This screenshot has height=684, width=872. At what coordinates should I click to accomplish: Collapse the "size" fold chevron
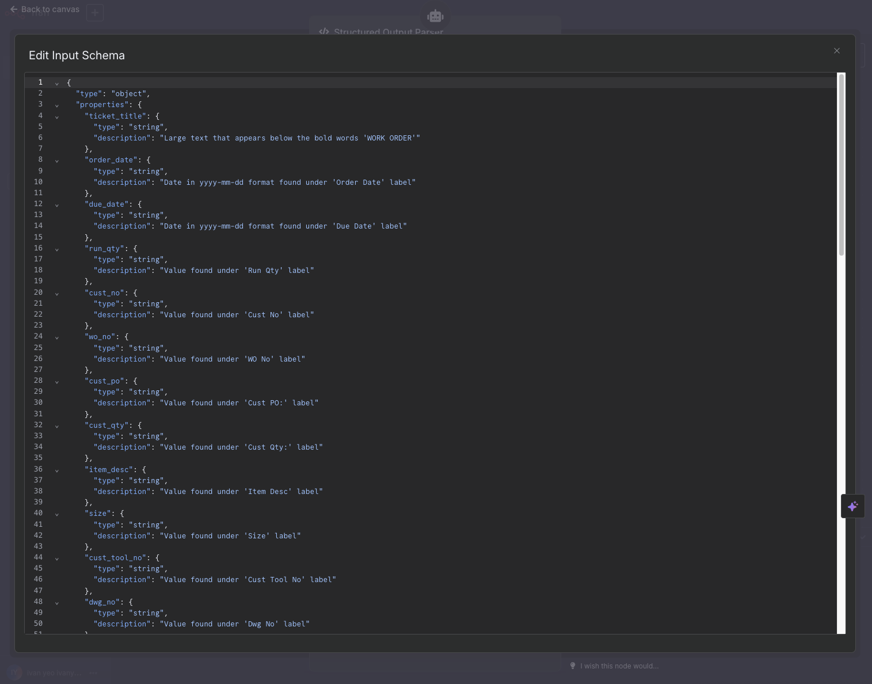(x=57, y=514)
